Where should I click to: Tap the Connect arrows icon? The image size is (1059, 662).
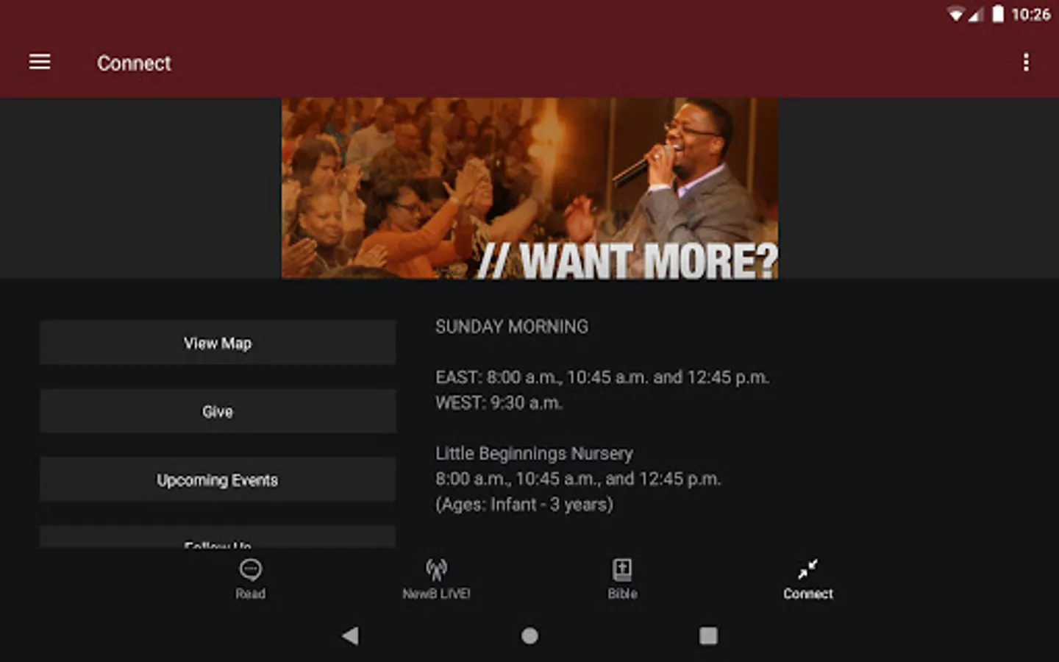pyautogui.click(x=807, y=569)
